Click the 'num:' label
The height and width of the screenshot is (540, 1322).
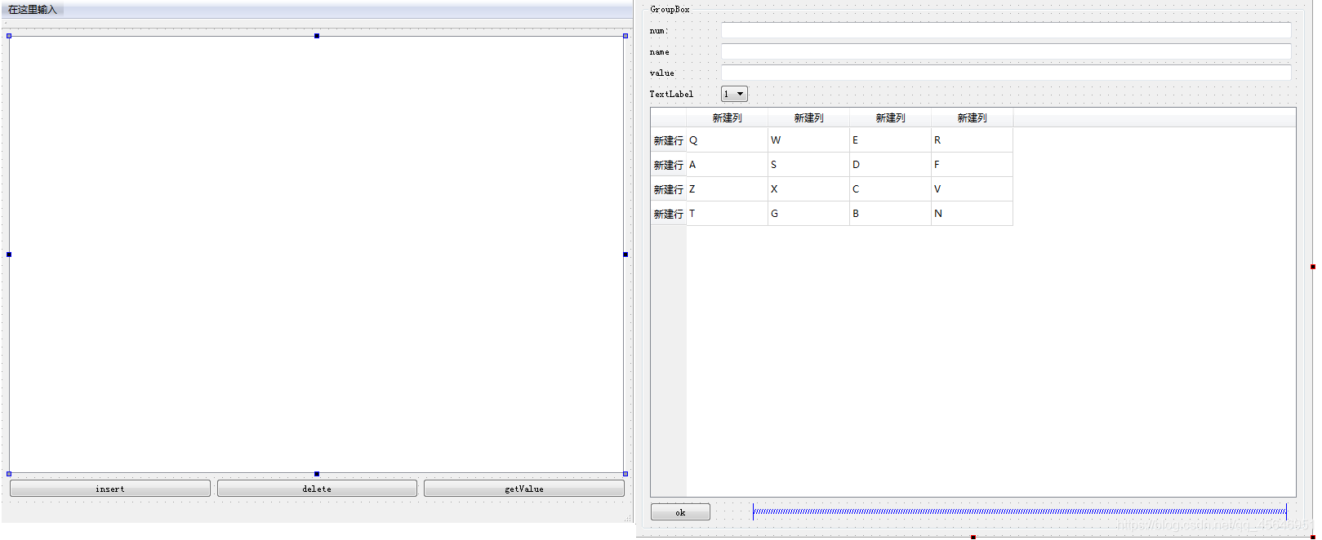(659, 30)
